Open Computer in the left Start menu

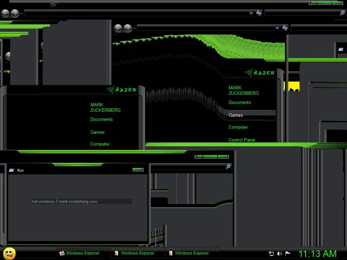tap(100, 144)
